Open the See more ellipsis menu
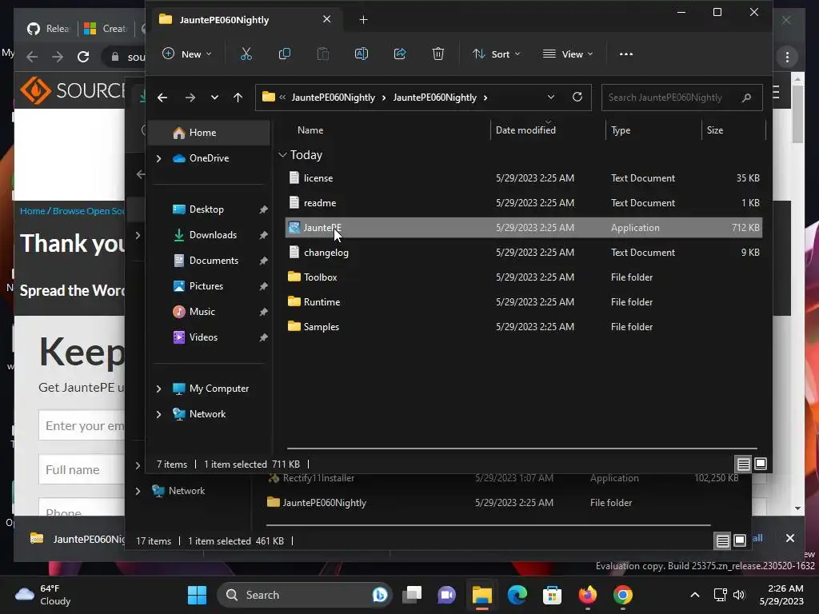The height and width of the screenshot is (614, 819). (x=625, y=54)
